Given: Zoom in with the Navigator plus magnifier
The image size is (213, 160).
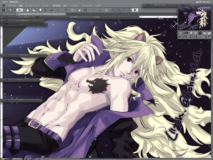Looking at the screenshot, I should (x=195, y=33).
